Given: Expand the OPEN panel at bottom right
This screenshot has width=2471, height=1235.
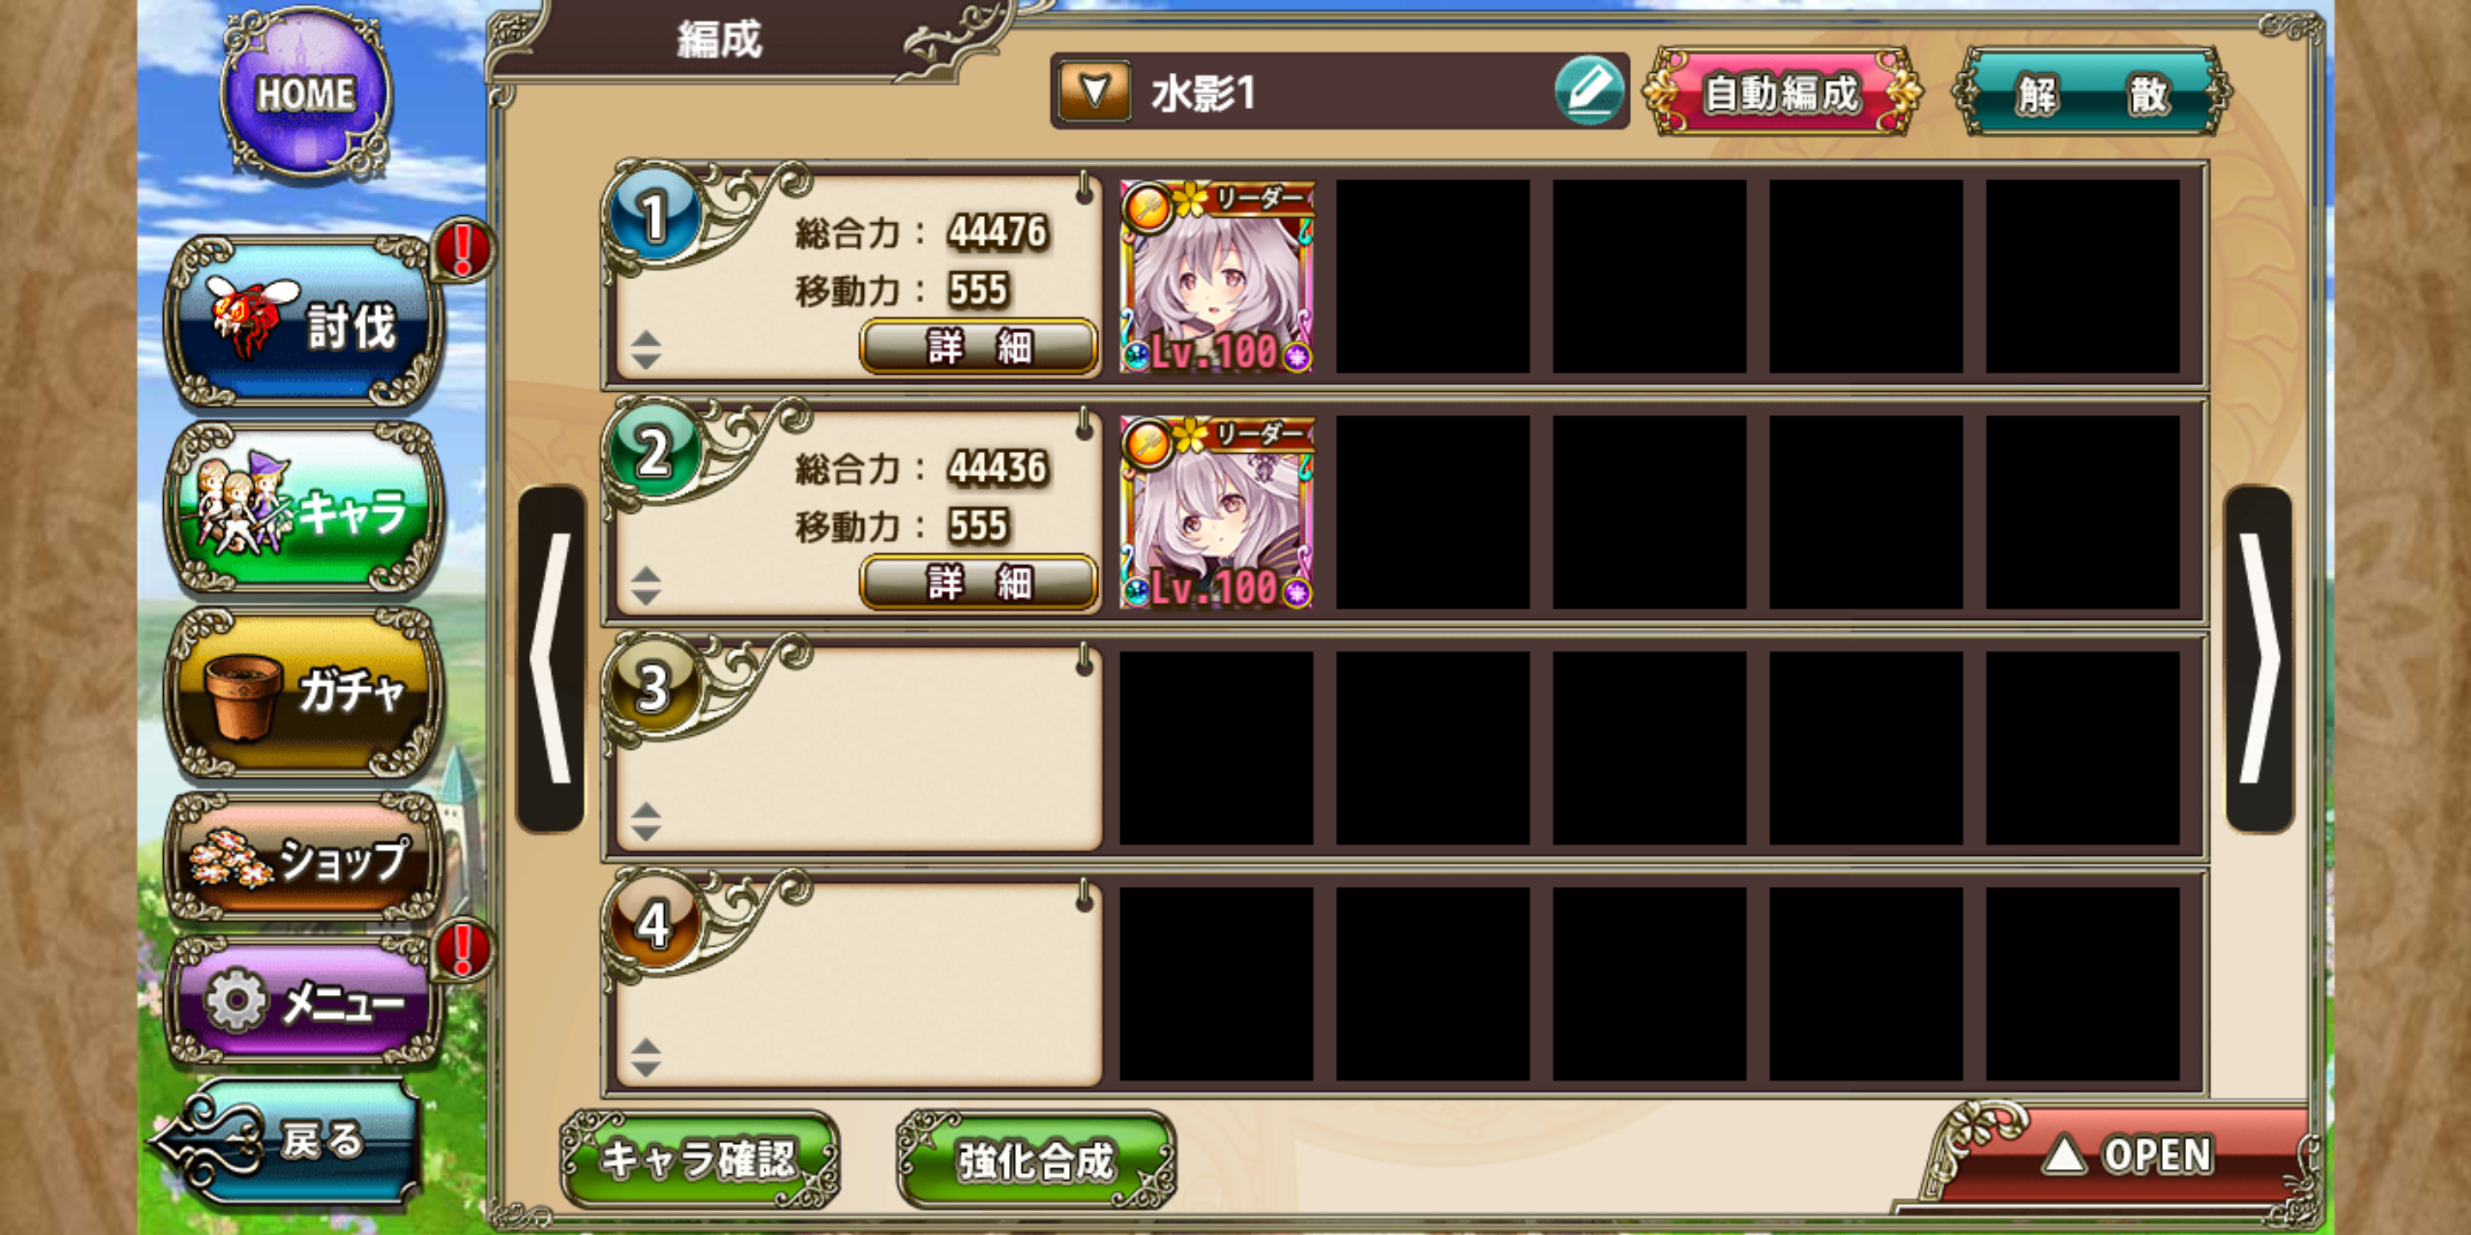Looking at the screenshot, I should pos(2124,1154).
